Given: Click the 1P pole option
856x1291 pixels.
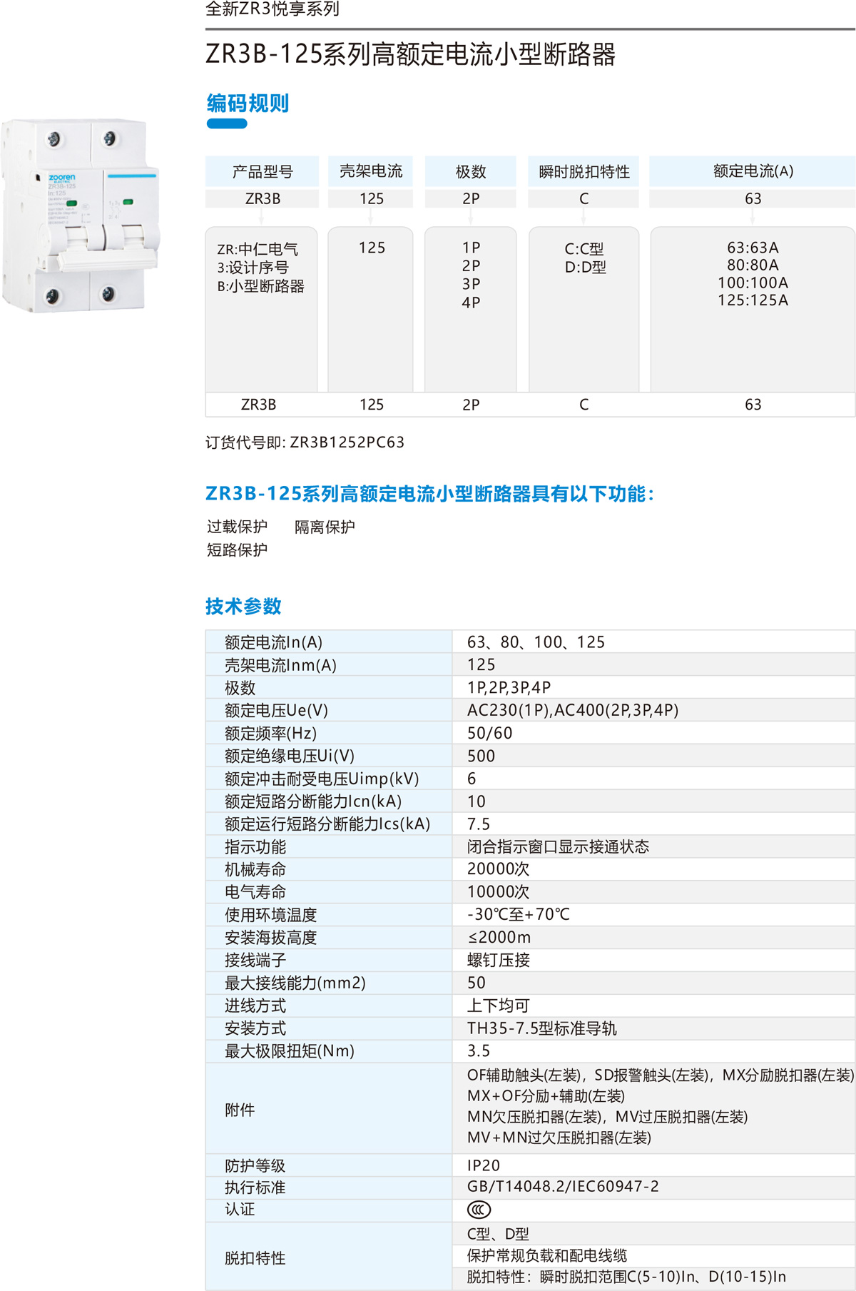Looking at the screenshot, I should 471,248.
